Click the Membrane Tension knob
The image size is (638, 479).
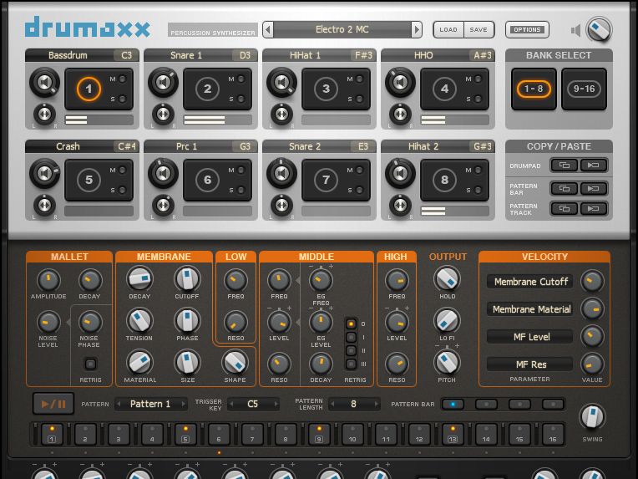tap(139, 320)
